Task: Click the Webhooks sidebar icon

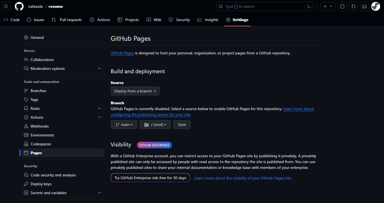Action: [x=26, y=126]
